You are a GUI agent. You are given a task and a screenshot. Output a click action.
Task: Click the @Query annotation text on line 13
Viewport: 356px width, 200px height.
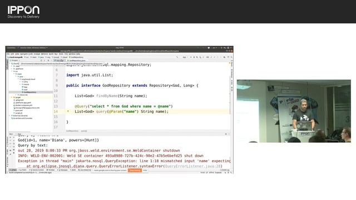[81, 106]
